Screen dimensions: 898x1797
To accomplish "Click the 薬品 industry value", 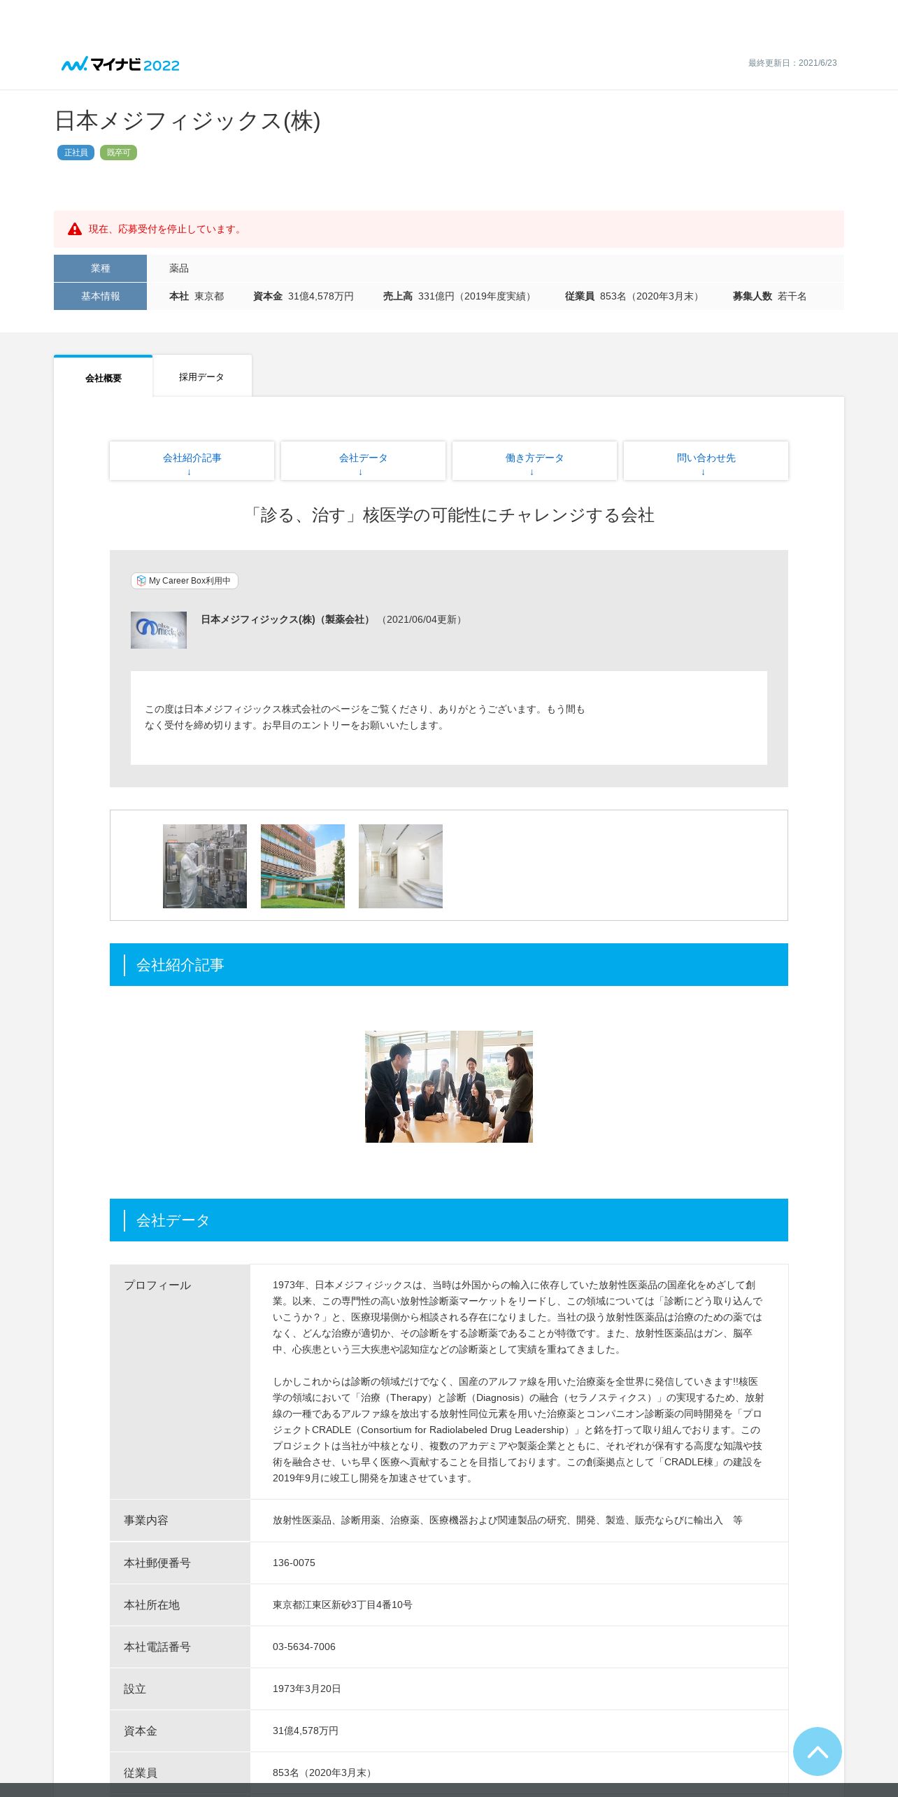I will [179, 268].
